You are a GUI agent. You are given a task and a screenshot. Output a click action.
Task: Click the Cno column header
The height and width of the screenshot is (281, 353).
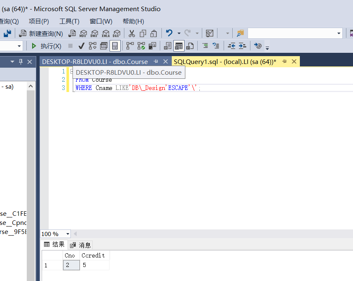coord(71,255)
